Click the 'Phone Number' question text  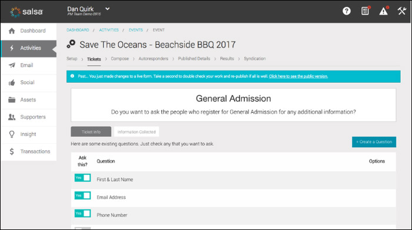tap(112, 215)
